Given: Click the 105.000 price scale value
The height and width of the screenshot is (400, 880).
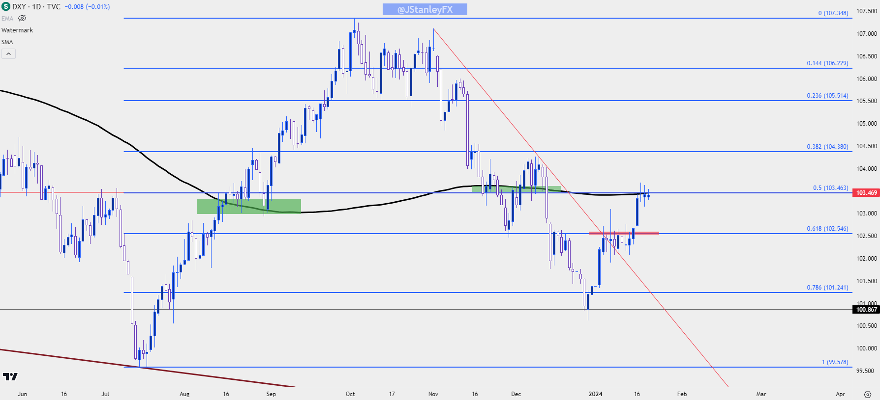Looking at the screenshot, I should pyautogui.click(x=867, y=124).
